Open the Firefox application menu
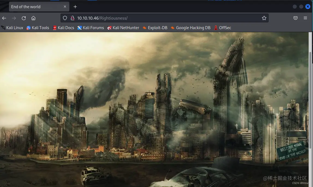This screenshot has height=187, width=313. (x=305, y=18)
